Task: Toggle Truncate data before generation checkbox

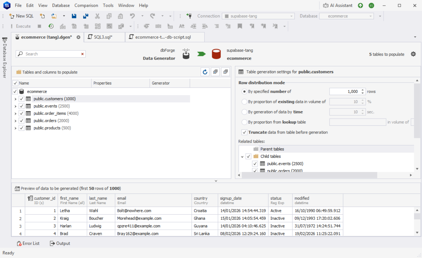Action: click(244, 132)
